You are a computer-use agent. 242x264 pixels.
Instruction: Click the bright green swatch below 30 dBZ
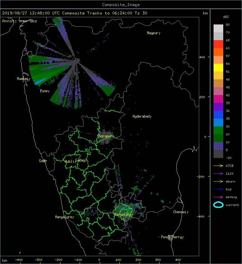(218, 130)
